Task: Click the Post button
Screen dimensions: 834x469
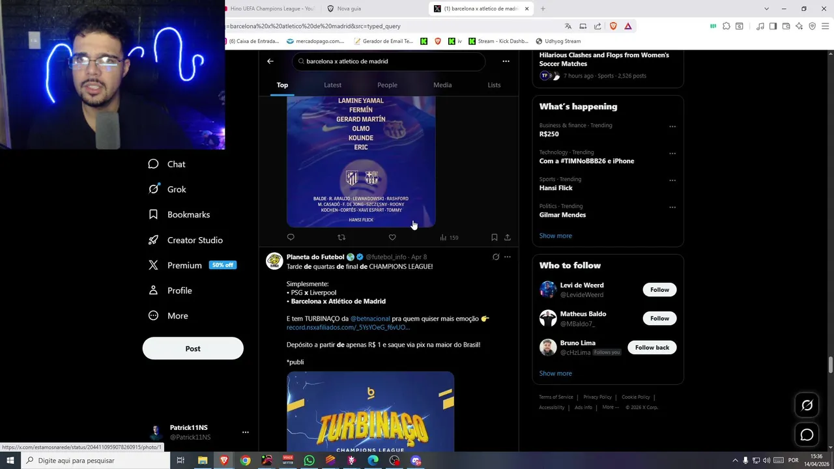Action: (193, 348)
